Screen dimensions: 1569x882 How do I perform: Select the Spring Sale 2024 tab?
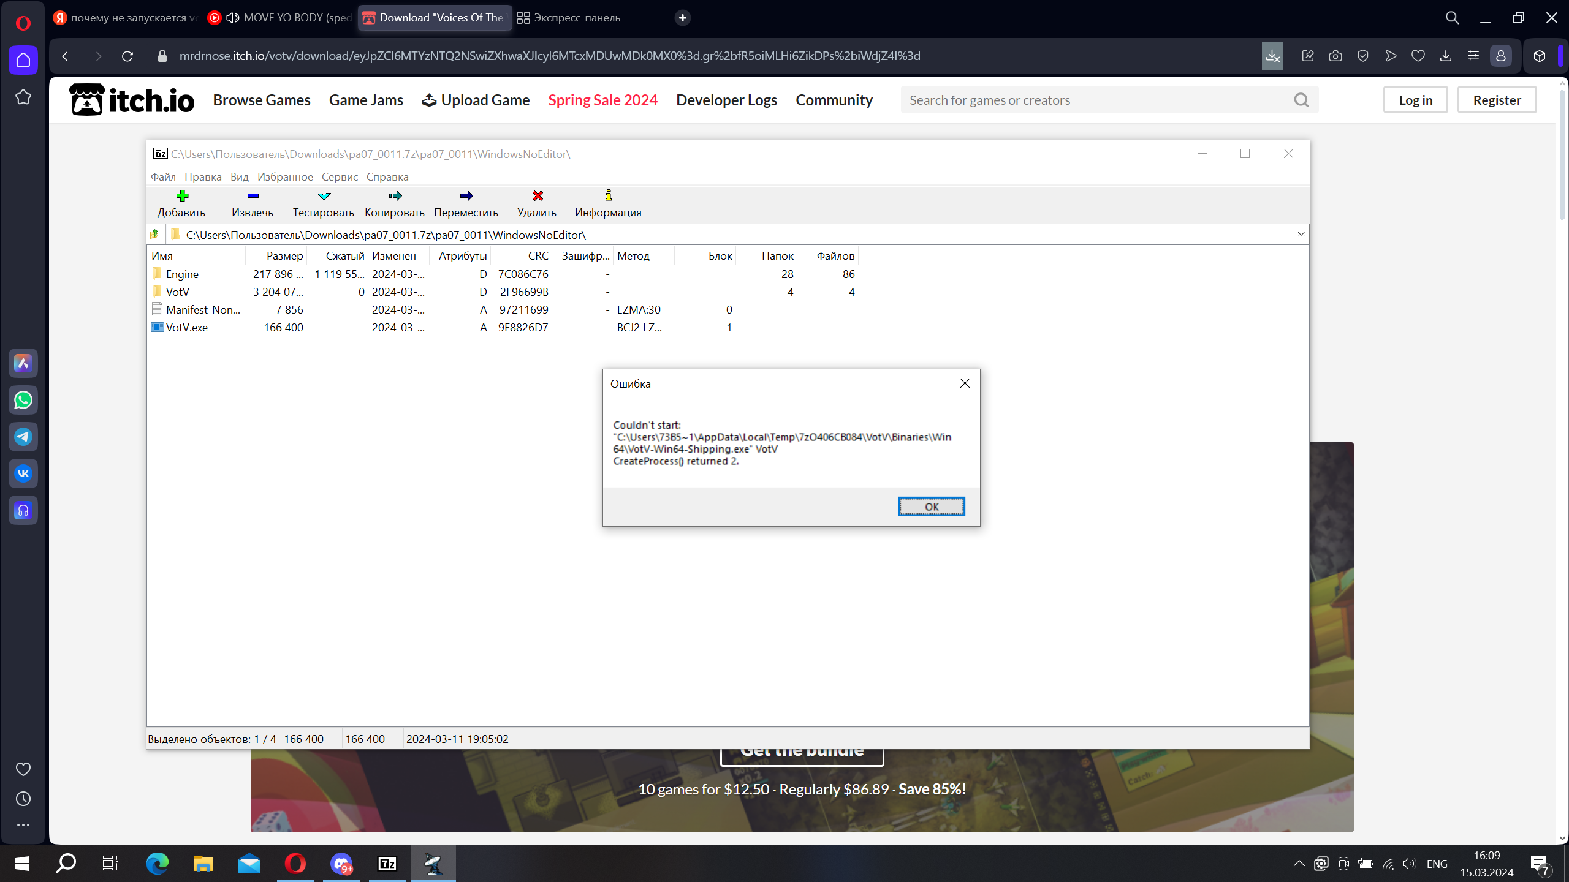point(602,99)
